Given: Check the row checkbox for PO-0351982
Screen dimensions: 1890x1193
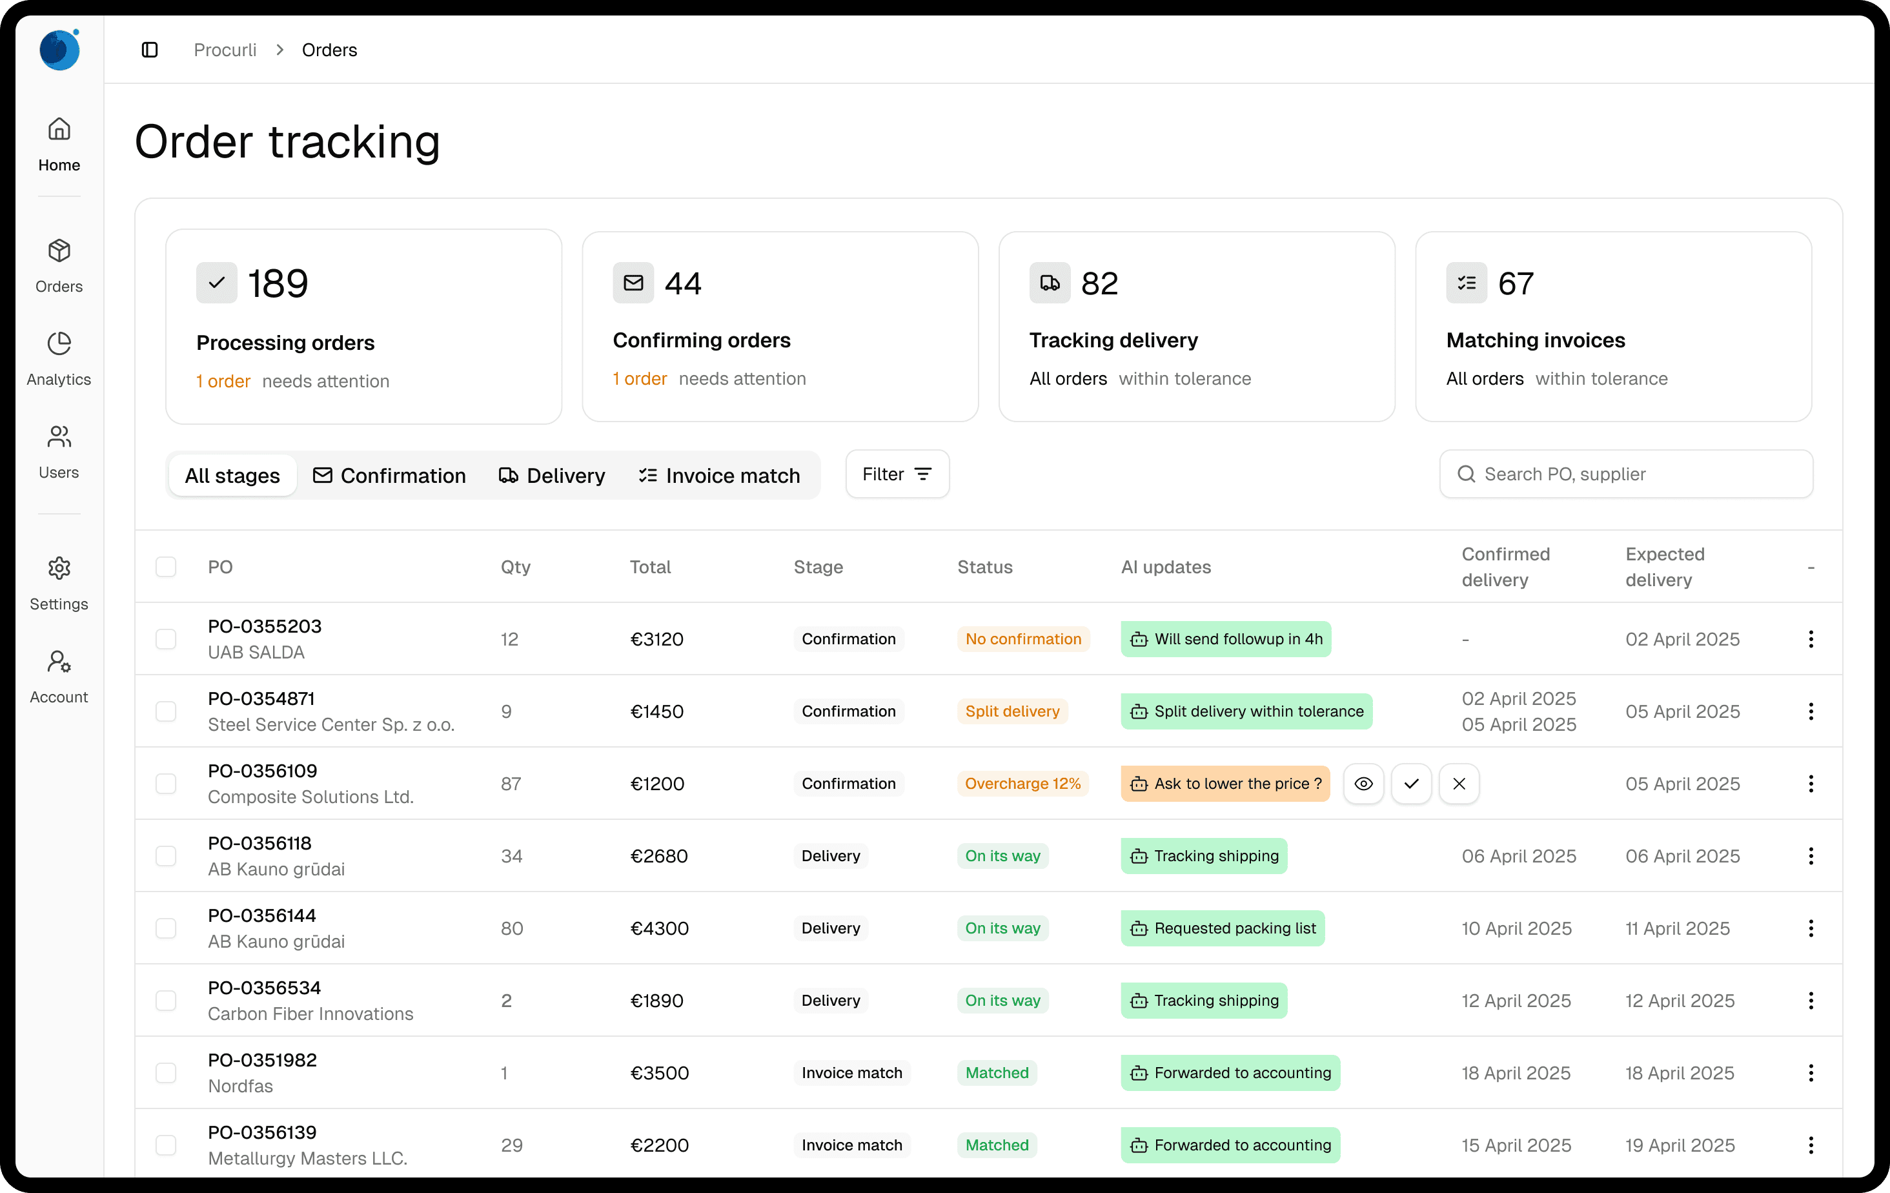Looking at the screenshot, I should (x=167, y=1073).
